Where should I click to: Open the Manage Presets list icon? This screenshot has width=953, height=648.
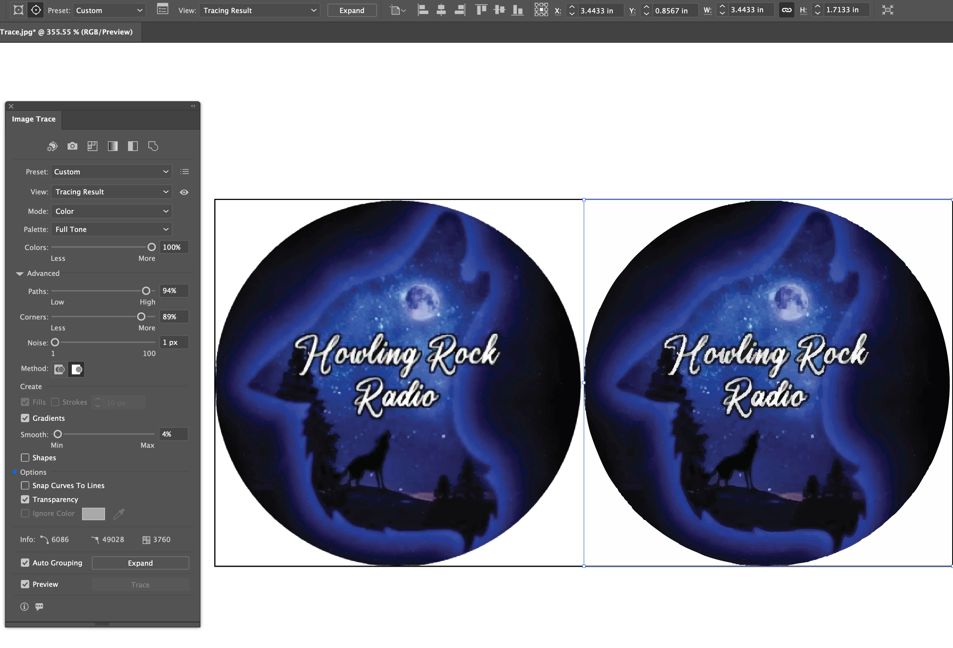185,172
